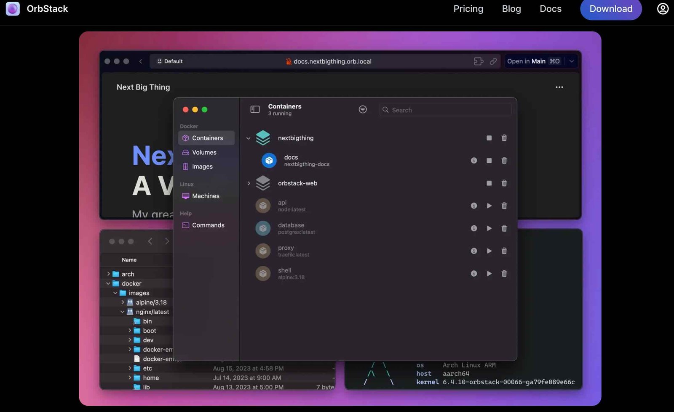Start the api container
Viewport: 674px width, 412px height.
tap(489, 206)
